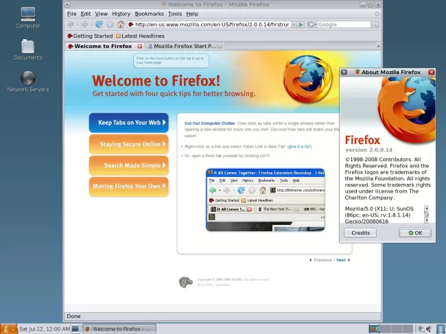Expand the URL history dropdown
The width and height of the screenshot is (446, 334).
pos(294,25)
